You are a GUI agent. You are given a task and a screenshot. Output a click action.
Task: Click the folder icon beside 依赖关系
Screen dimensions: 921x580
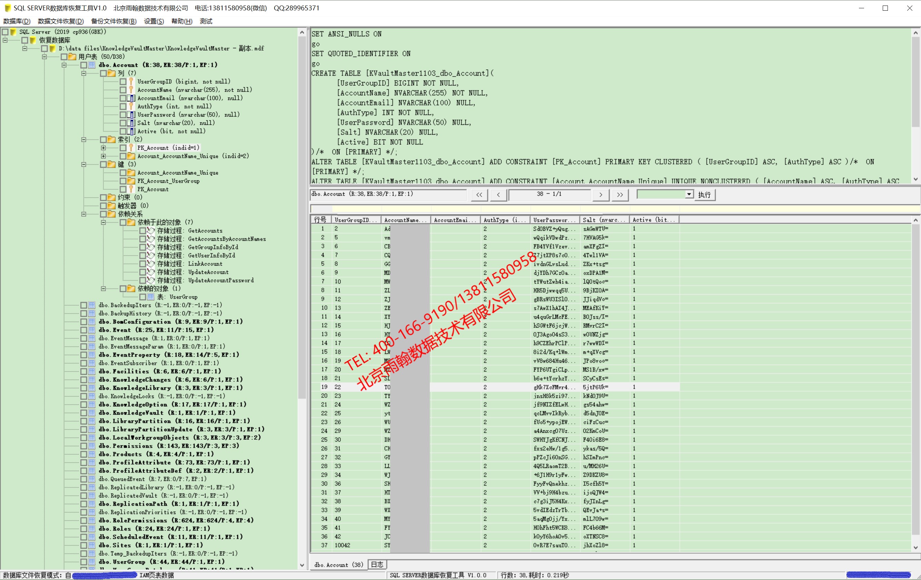[x=111, y=214]
